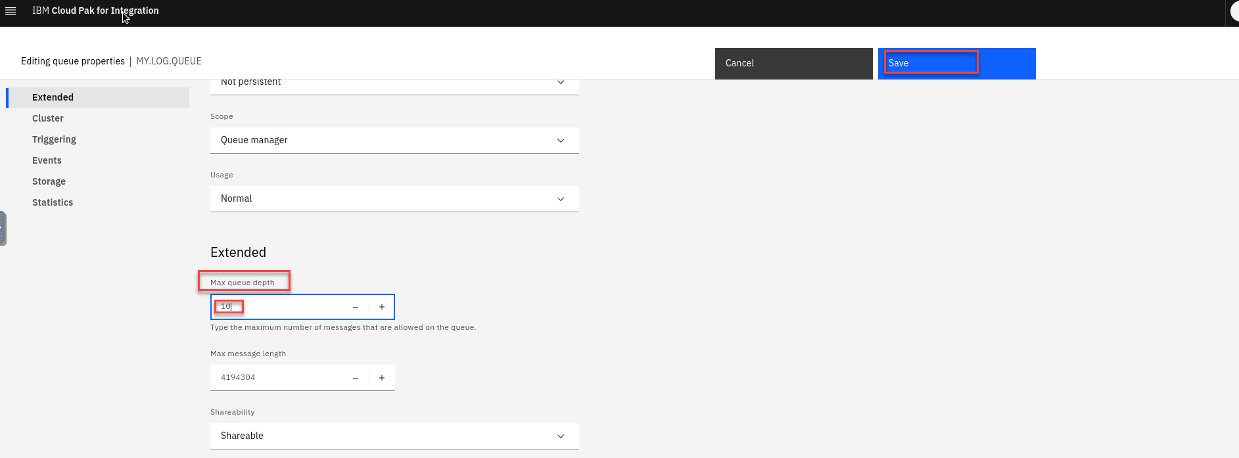The height and width of the screenshot is (458, 1239).
Task: Cancel editing queue properties
Action: pyautogui.click(x=793, y=63)
